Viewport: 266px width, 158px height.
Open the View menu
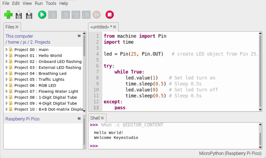pos(27,3)
